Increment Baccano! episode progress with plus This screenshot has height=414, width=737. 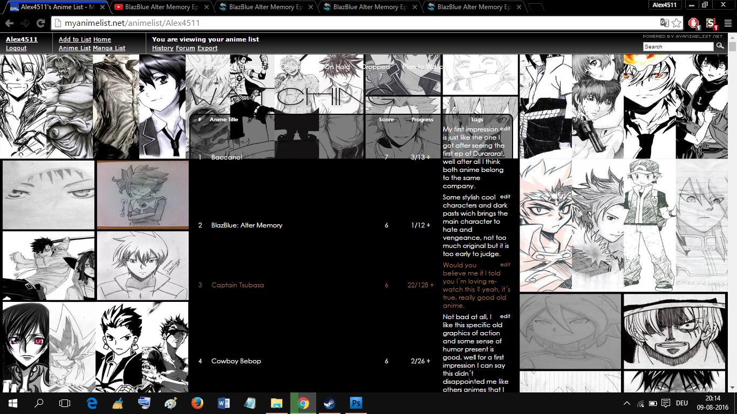tap(428, 157)
